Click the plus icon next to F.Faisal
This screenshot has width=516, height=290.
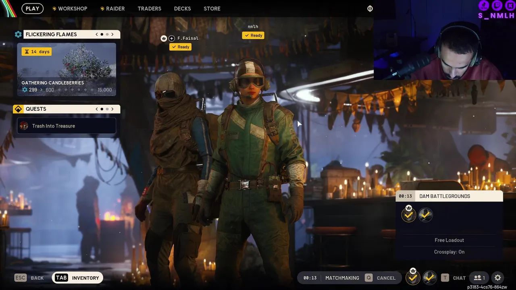(x=172, y=38)
